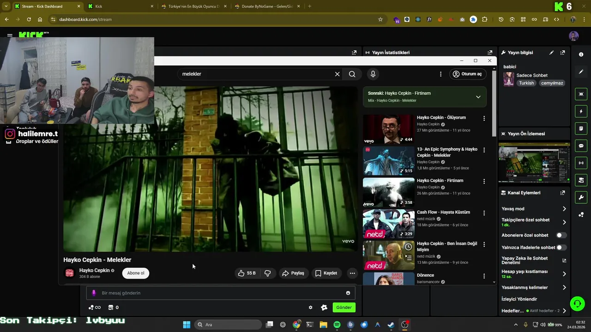Open 13- An Epic Symphony Melekler thumbnail
This screenshot has height=332, width=591.
(x=389, y=160)
